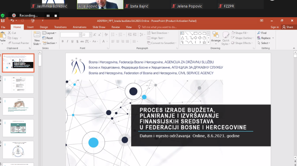The image size is (297, 166).
Task: Undo the last action
Action: coord(12,21)
